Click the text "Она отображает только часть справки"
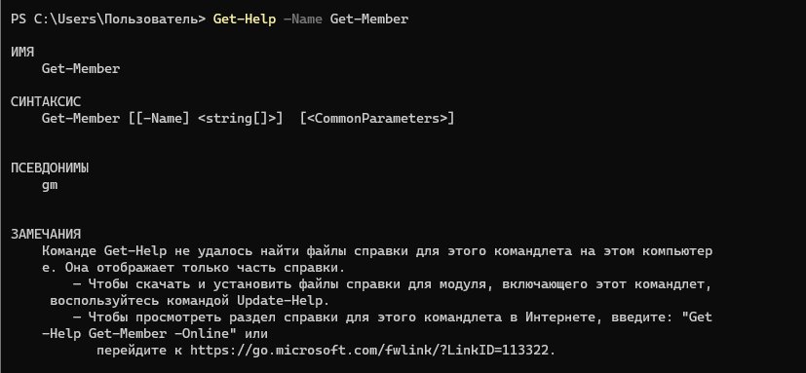Viewport: 806px width, 373px height. [201, 268]
